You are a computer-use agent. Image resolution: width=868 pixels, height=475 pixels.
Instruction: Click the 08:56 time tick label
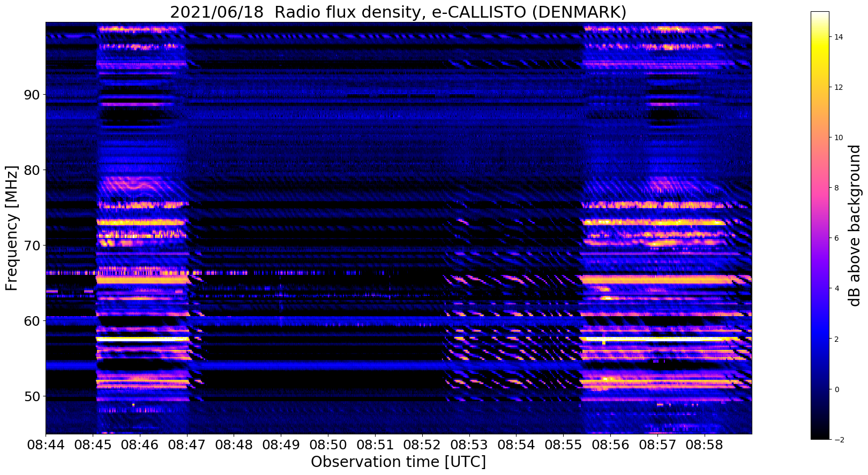point(610,445)
